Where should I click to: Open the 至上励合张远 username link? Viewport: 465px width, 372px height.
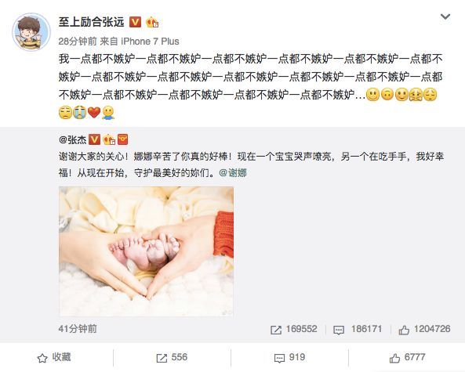(91, 22)
